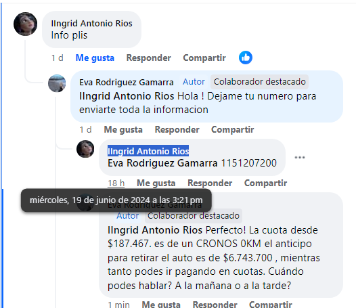Click the blue thumbs-up reaction icon

tap(246, 58)
